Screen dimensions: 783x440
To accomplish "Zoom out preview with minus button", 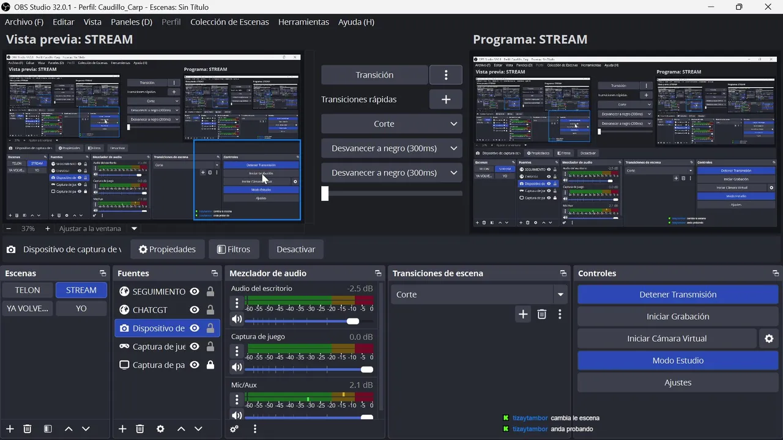I will 9,229.
